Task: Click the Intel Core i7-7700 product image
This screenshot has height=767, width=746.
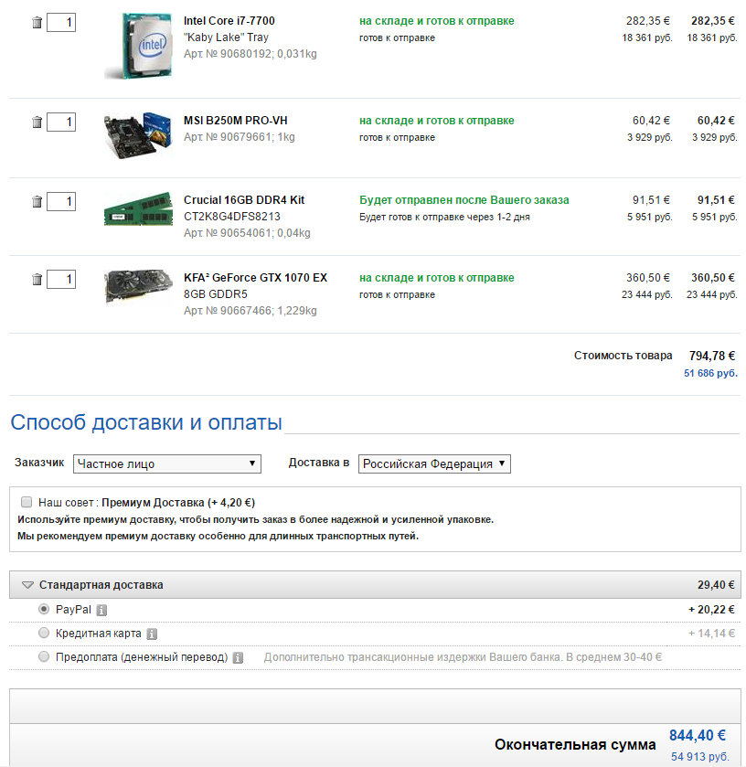Action: point(138,45)
